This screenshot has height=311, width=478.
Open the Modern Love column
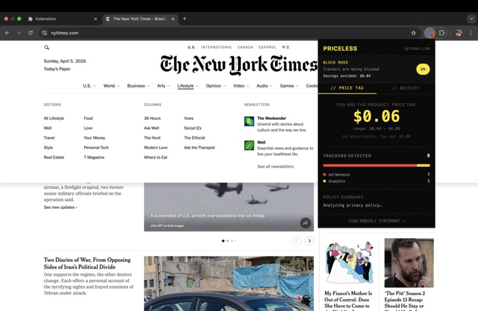(x=155, y=148)
